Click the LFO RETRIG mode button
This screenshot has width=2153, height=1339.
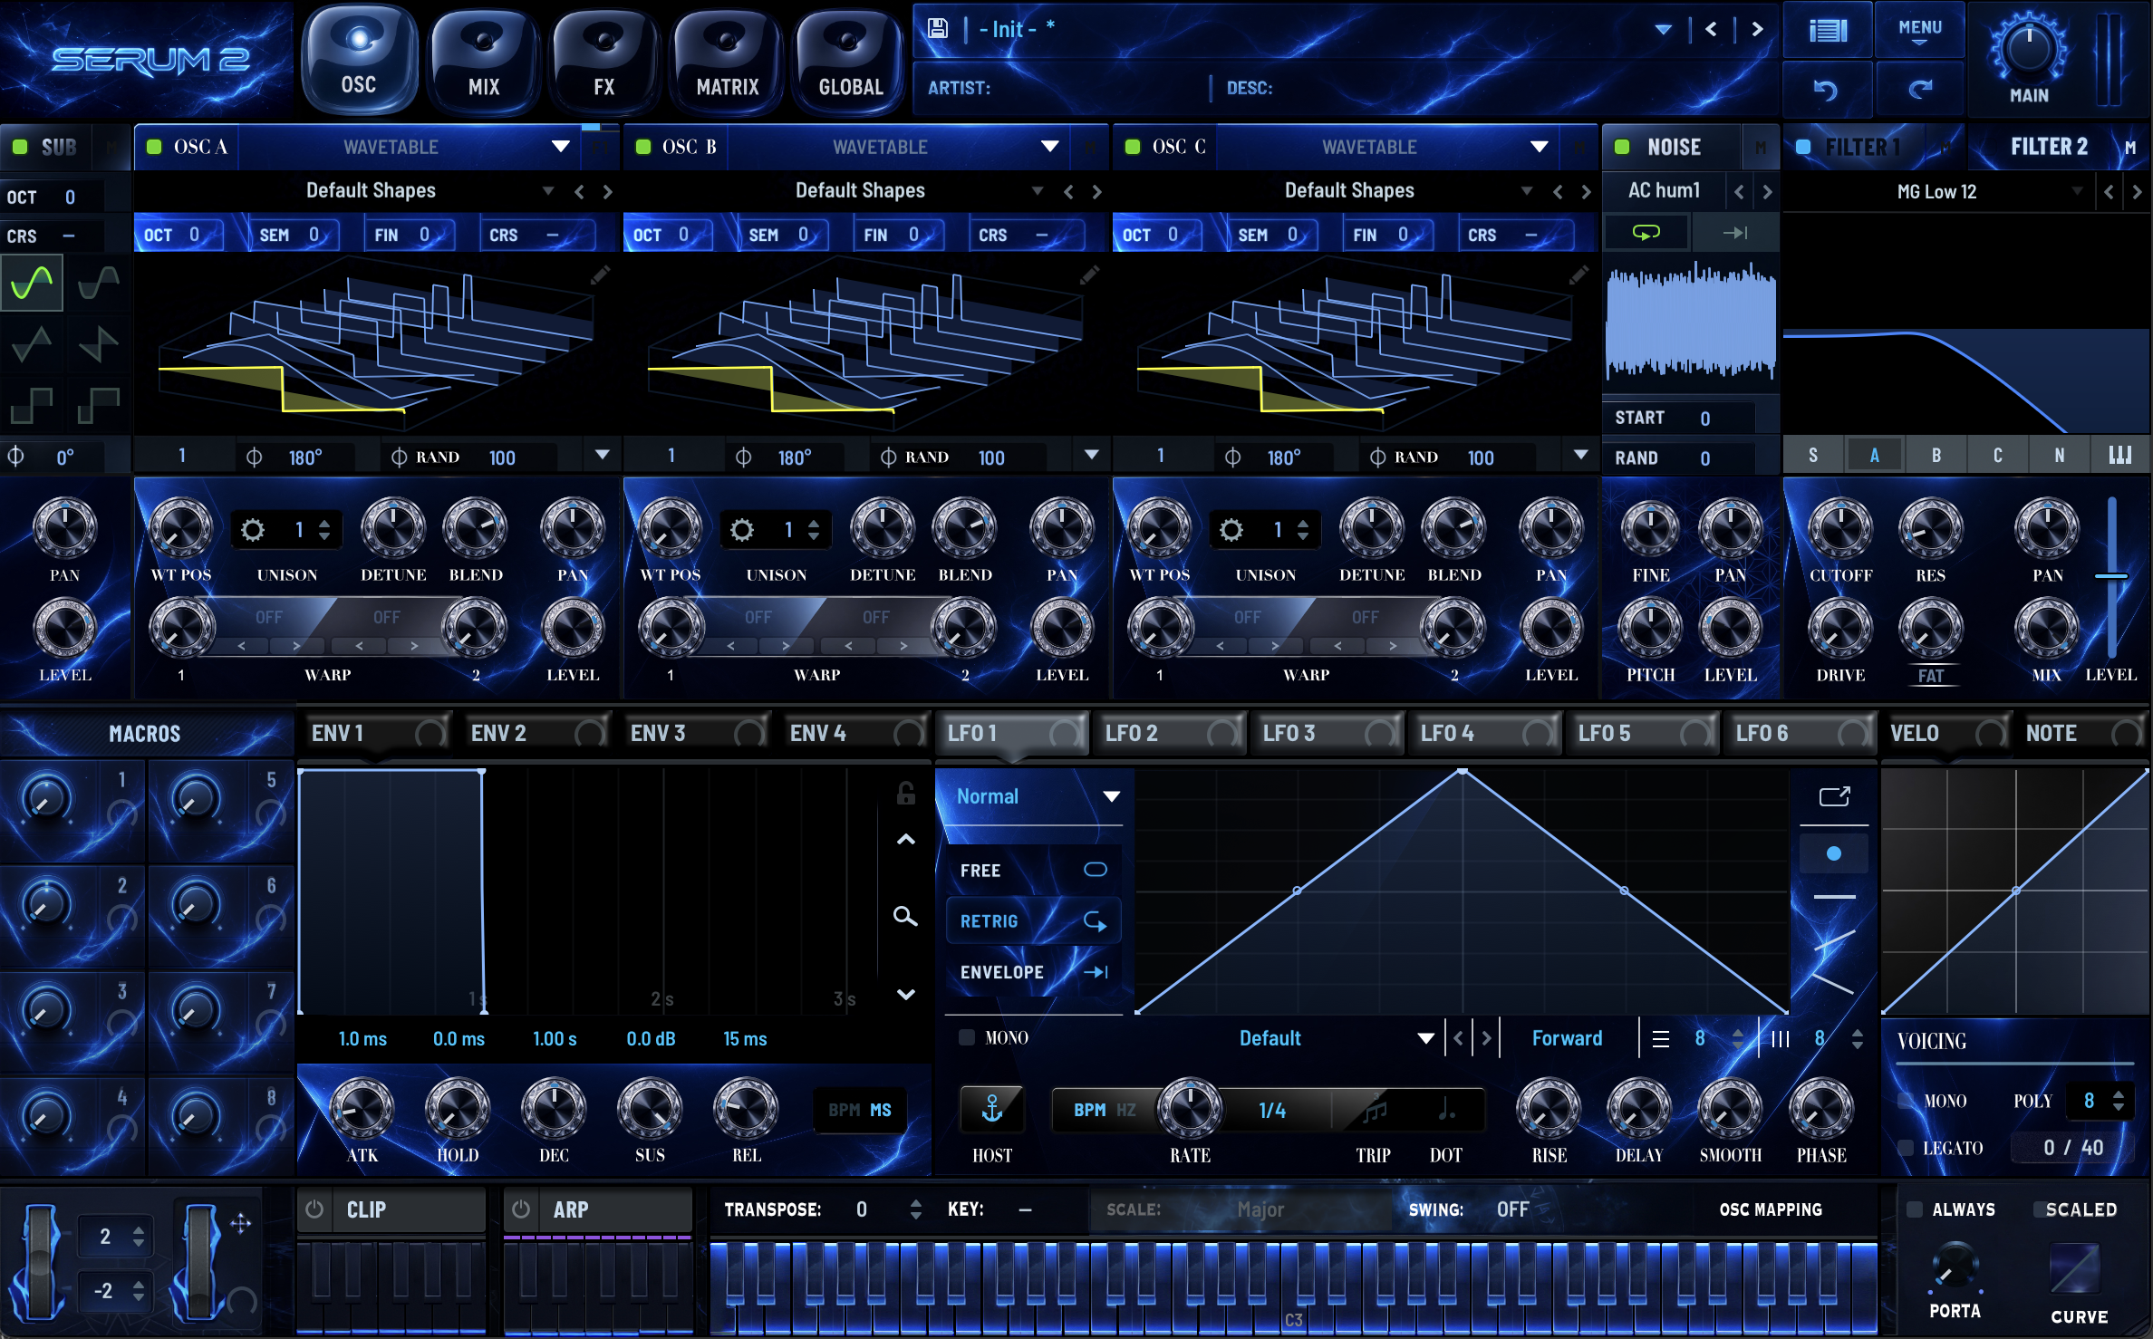[1033, 921]
